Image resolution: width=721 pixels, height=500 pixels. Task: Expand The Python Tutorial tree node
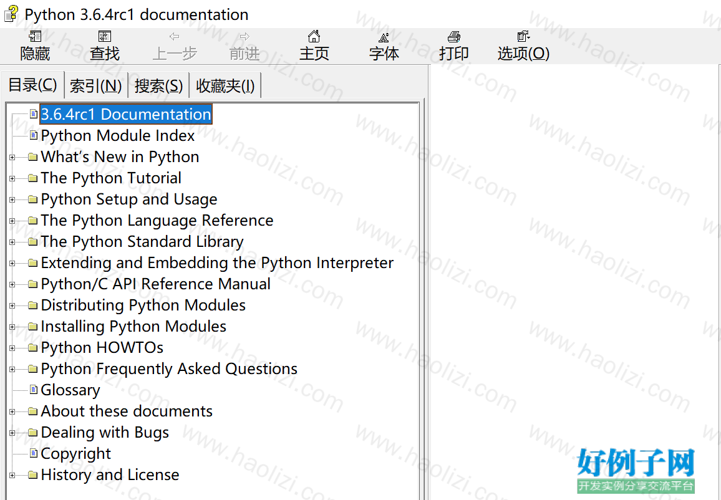click(12, 178)
